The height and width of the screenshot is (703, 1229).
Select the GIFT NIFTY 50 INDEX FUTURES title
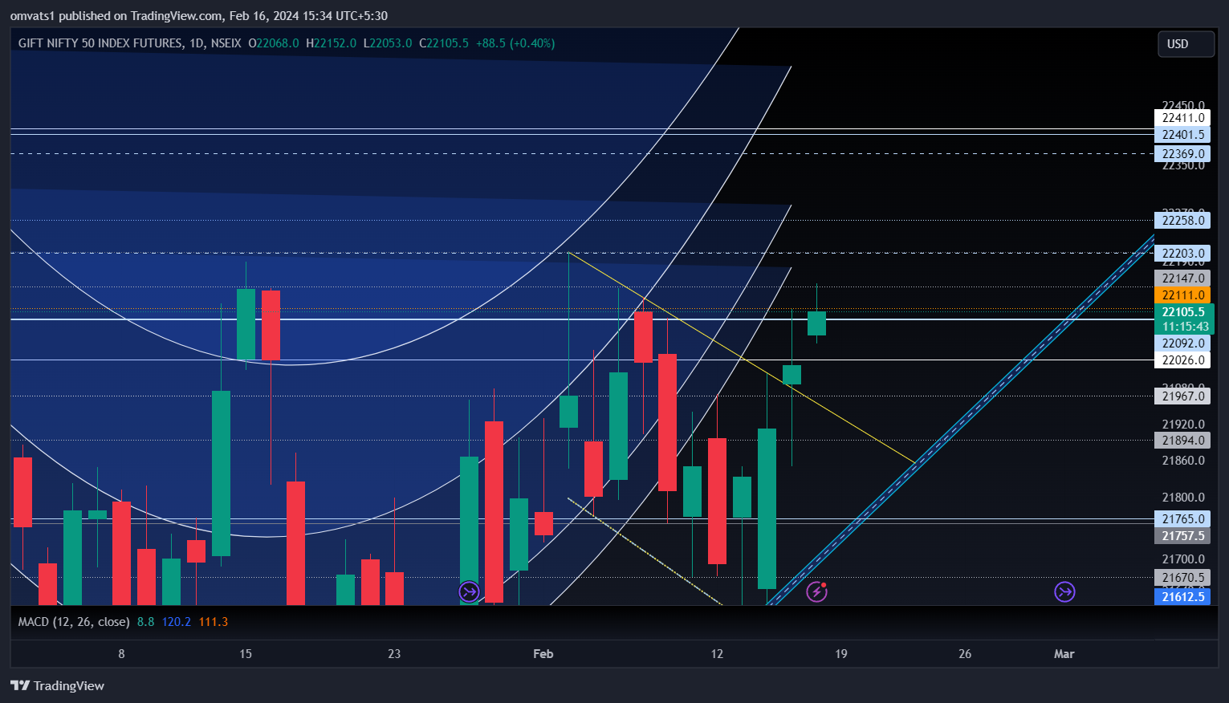[100, 43]
